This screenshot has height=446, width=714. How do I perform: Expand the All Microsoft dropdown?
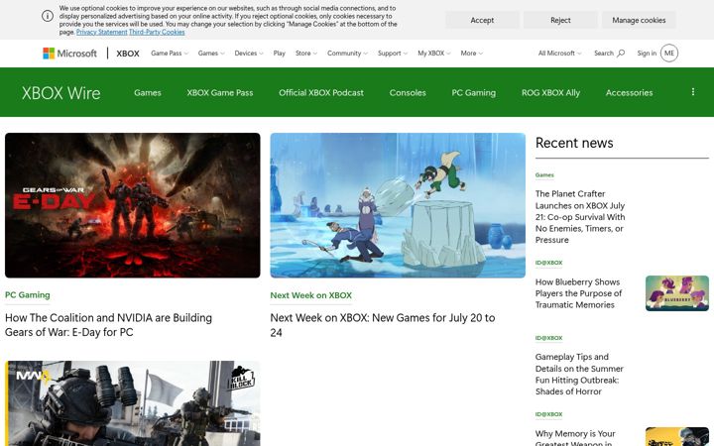[x=559, y=54]
